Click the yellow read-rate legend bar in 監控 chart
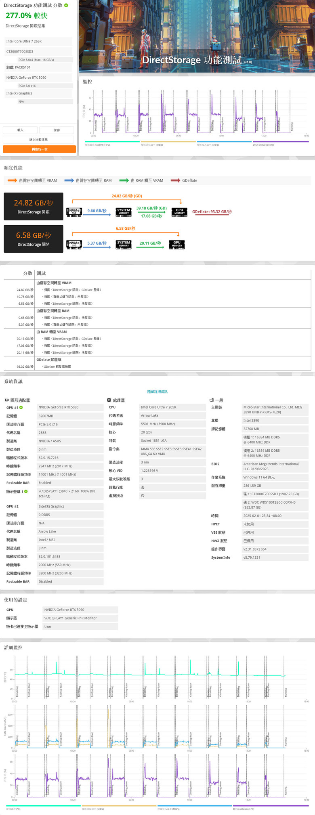Screen dimensions: 315x815 click(x=168, y=142)
